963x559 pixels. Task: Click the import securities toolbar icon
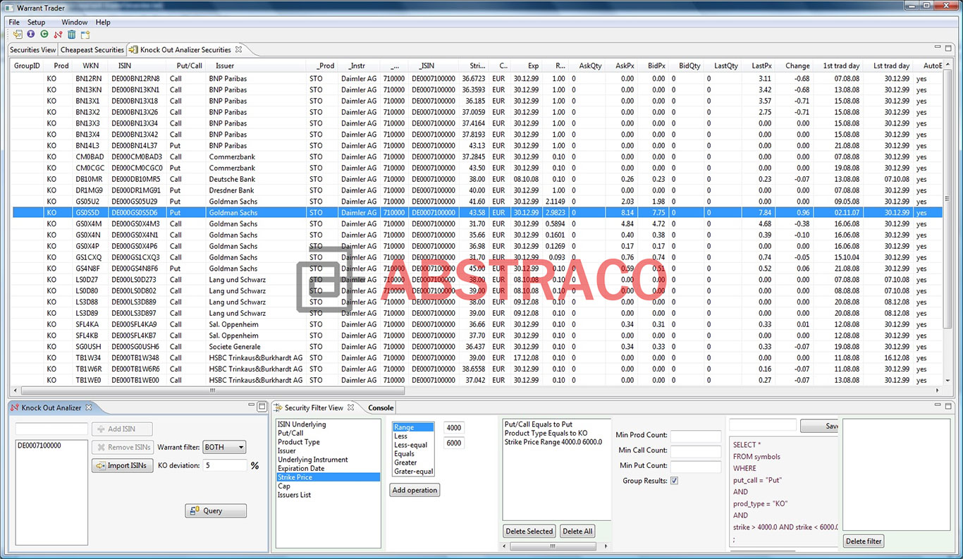coord(18,34)
